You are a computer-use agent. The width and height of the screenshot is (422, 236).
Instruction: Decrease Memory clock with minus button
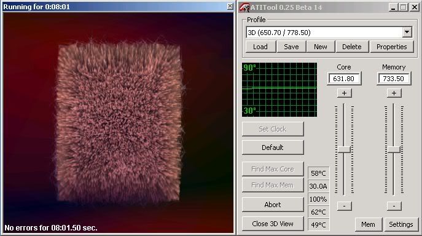[394, 206]
